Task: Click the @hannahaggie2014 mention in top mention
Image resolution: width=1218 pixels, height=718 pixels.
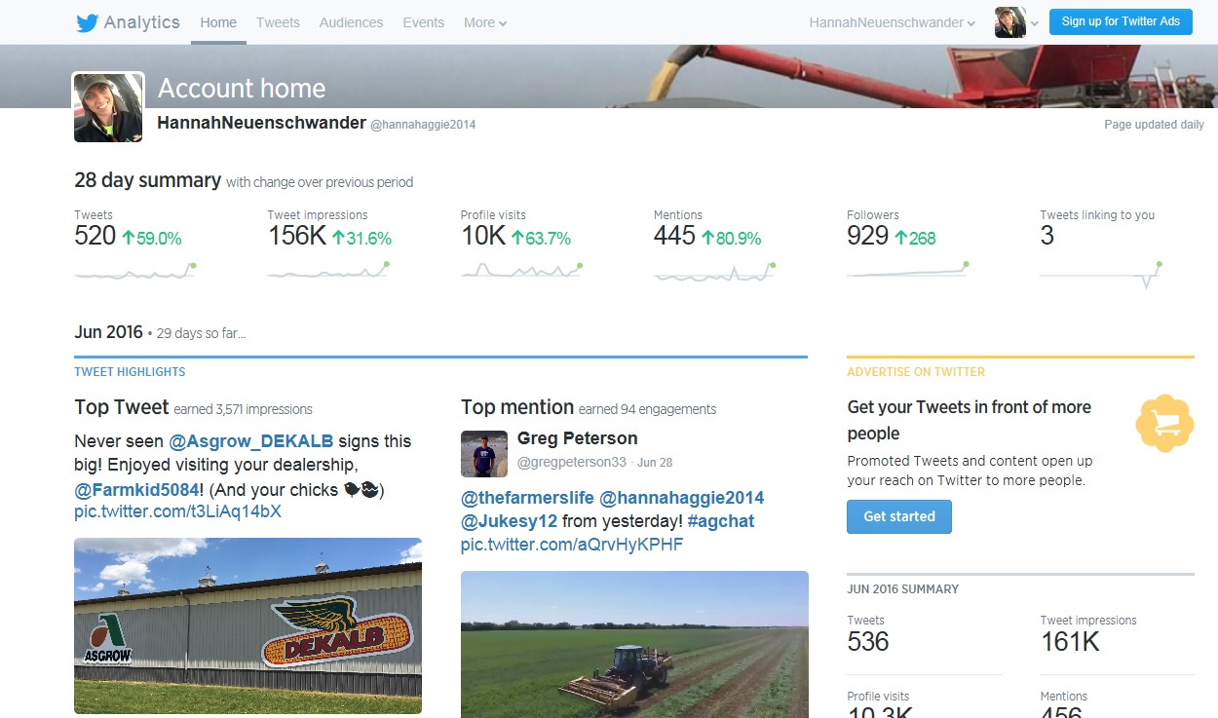Action: 681,498
